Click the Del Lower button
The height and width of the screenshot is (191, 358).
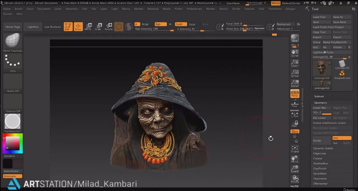[322, 118]
